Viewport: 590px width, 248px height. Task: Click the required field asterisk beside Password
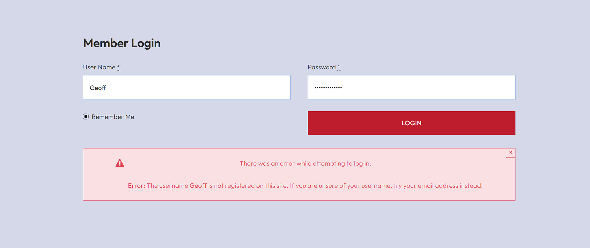pos(339,66)
